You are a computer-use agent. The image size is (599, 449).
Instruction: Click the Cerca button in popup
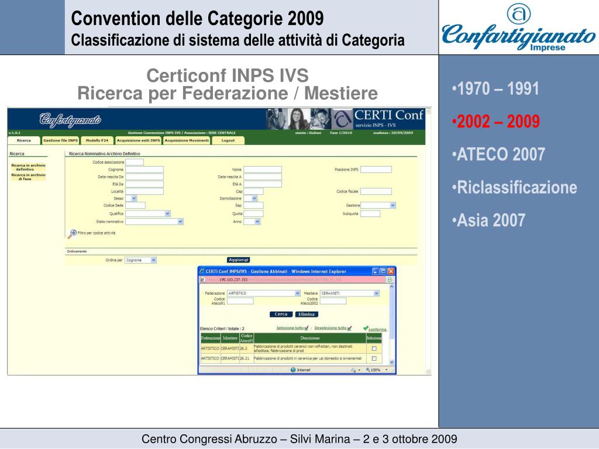(x=281, y=314)
